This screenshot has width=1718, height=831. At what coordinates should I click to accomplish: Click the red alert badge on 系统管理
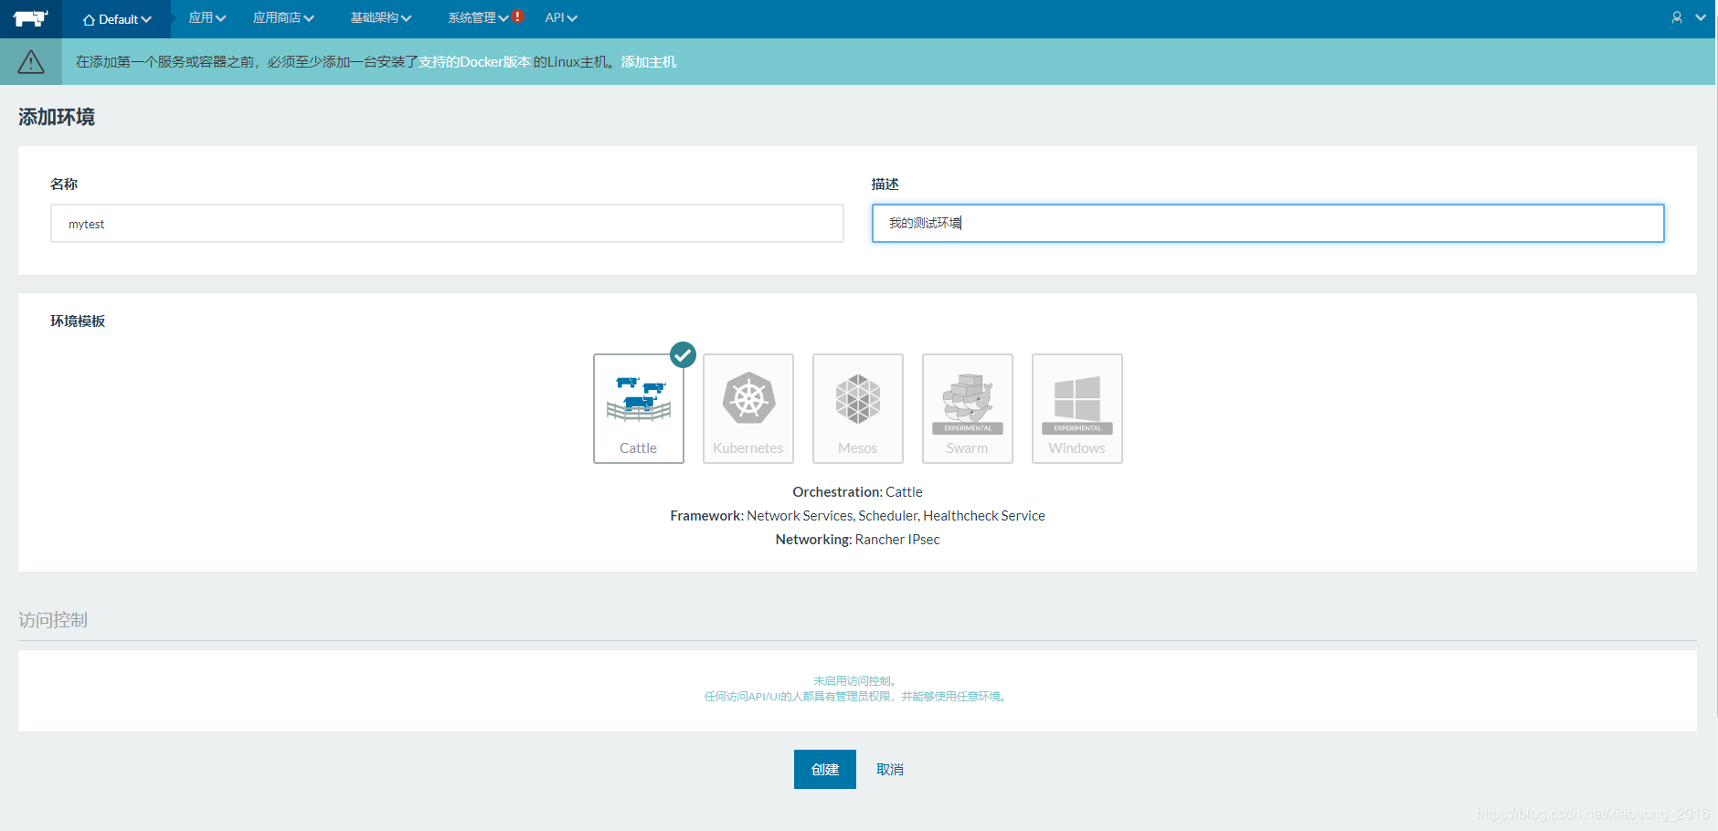pos(518,16)
